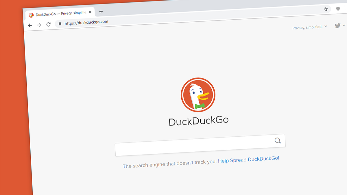The width and height of the screenshot is (347, 195).
Task: Bookmark this page with the star icon
Action: [326, 9]
